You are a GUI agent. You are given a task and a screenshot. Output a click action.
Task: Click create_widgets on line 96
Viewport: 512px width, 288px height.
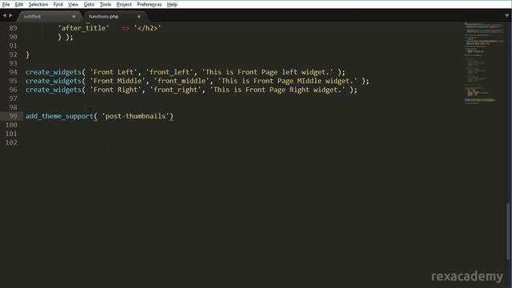point(54,90)
